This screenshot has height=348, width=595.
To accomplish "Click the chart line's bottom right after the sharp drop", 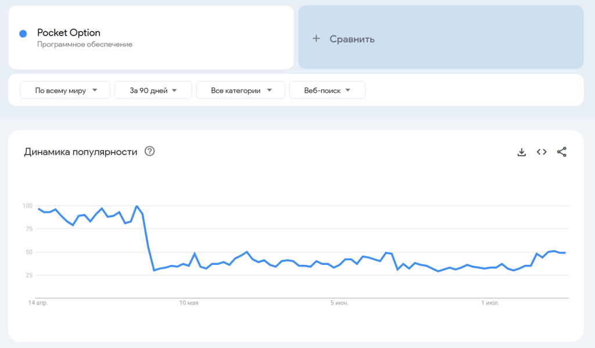I will tap(154, 270).
